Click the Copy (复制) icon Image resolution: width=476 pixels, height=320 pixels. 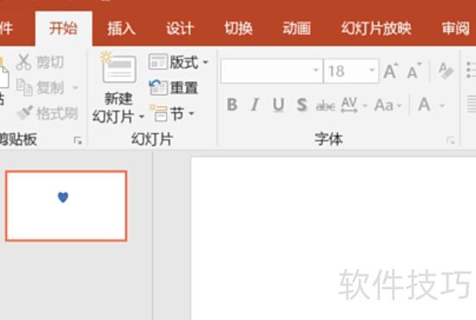pyautogui.click(x=24, y=88)
